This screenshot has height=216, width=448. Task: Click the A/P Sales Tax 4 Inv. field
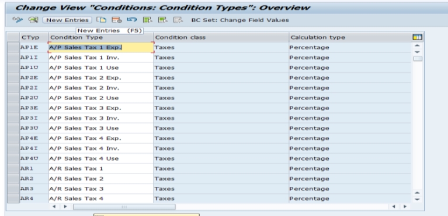101,148
